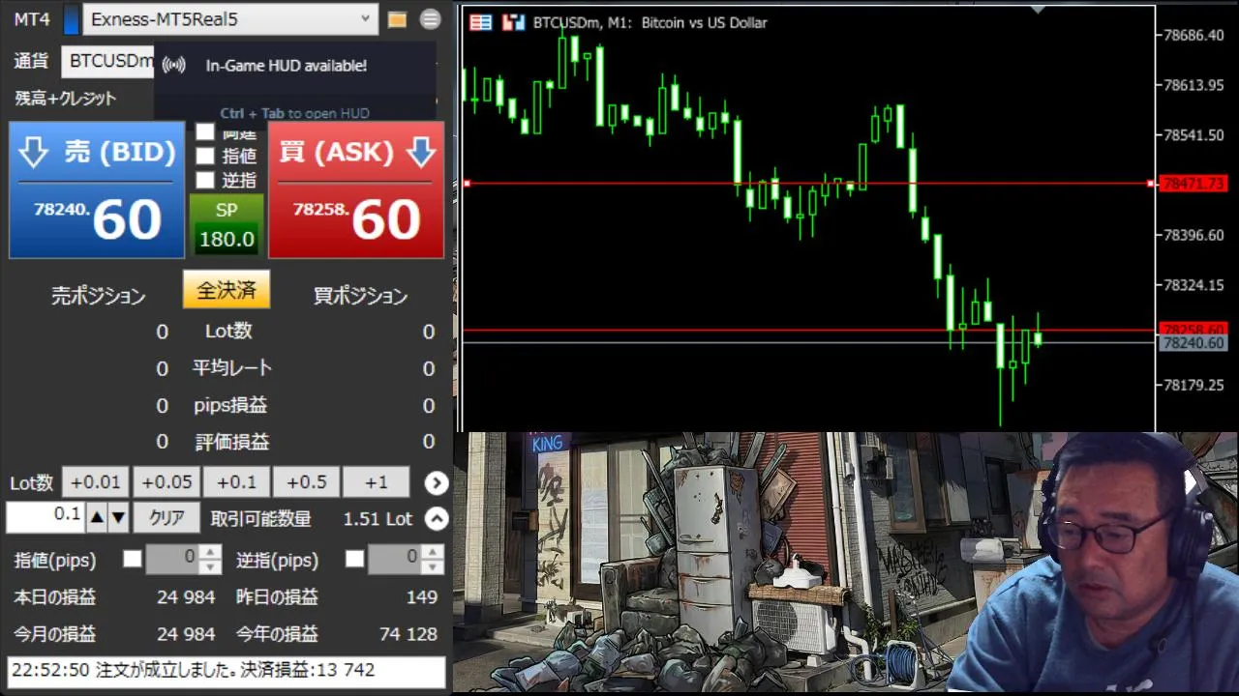
Task: Click the 買ポジション header
Action: pyautogui.click(x=360, y=296)
